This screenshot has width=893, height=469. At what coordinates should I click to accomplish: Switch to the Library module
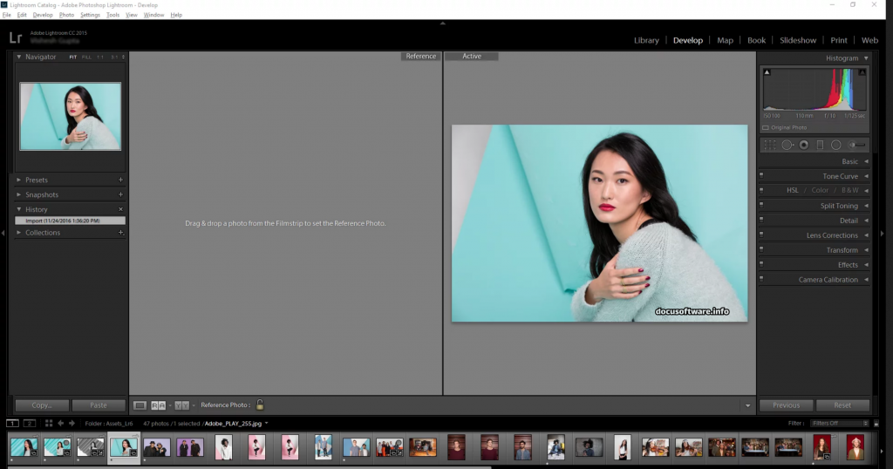pos(646,40)
